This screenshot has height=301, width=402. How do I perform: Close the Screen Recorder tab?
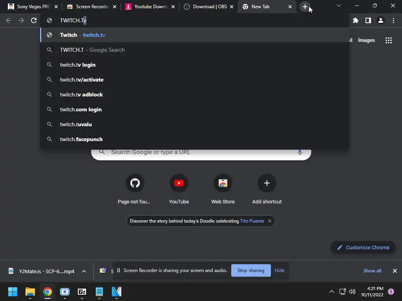coord(115,7)
